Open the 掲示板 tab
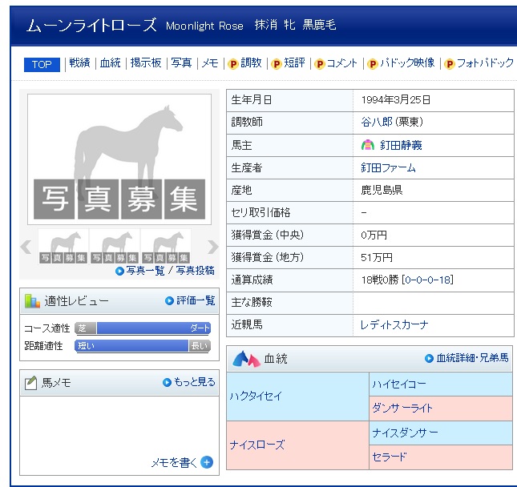517x487 pixels. [146, 62]
